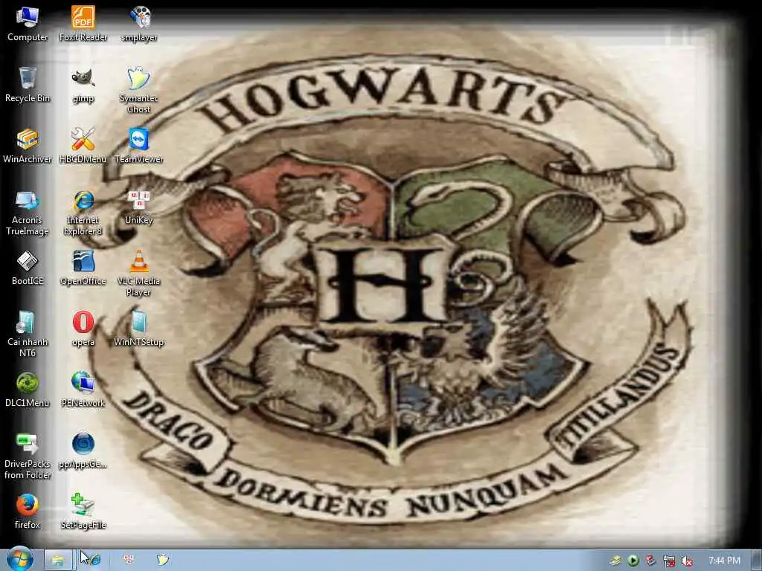Click the green play tray icon
This screenshot has height=571, width=762.
point(633,561)
